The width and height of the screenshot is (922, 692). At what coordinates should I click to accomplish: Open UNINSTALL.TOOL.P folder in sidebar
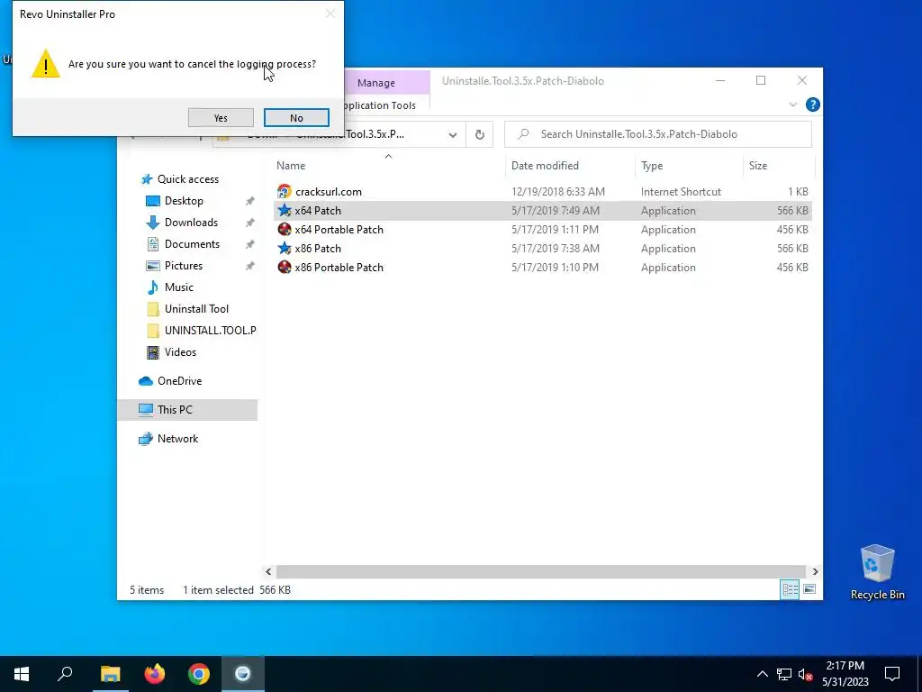point(210,331)
